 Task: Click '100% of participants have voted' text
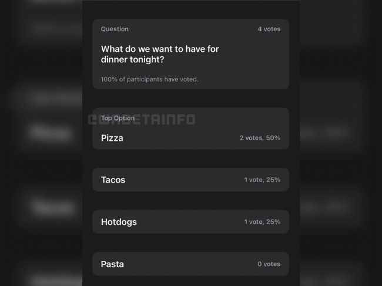(150, 79)
